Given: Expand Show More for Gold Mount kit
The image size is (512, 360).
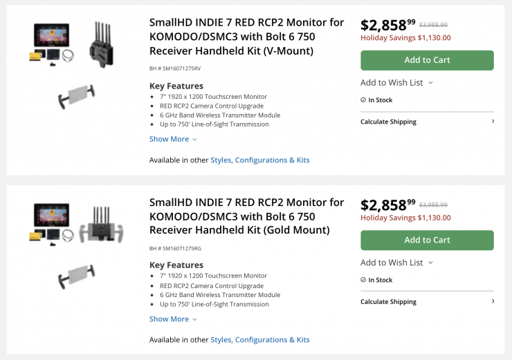Looking at the screenshot, I should [173, 319].
